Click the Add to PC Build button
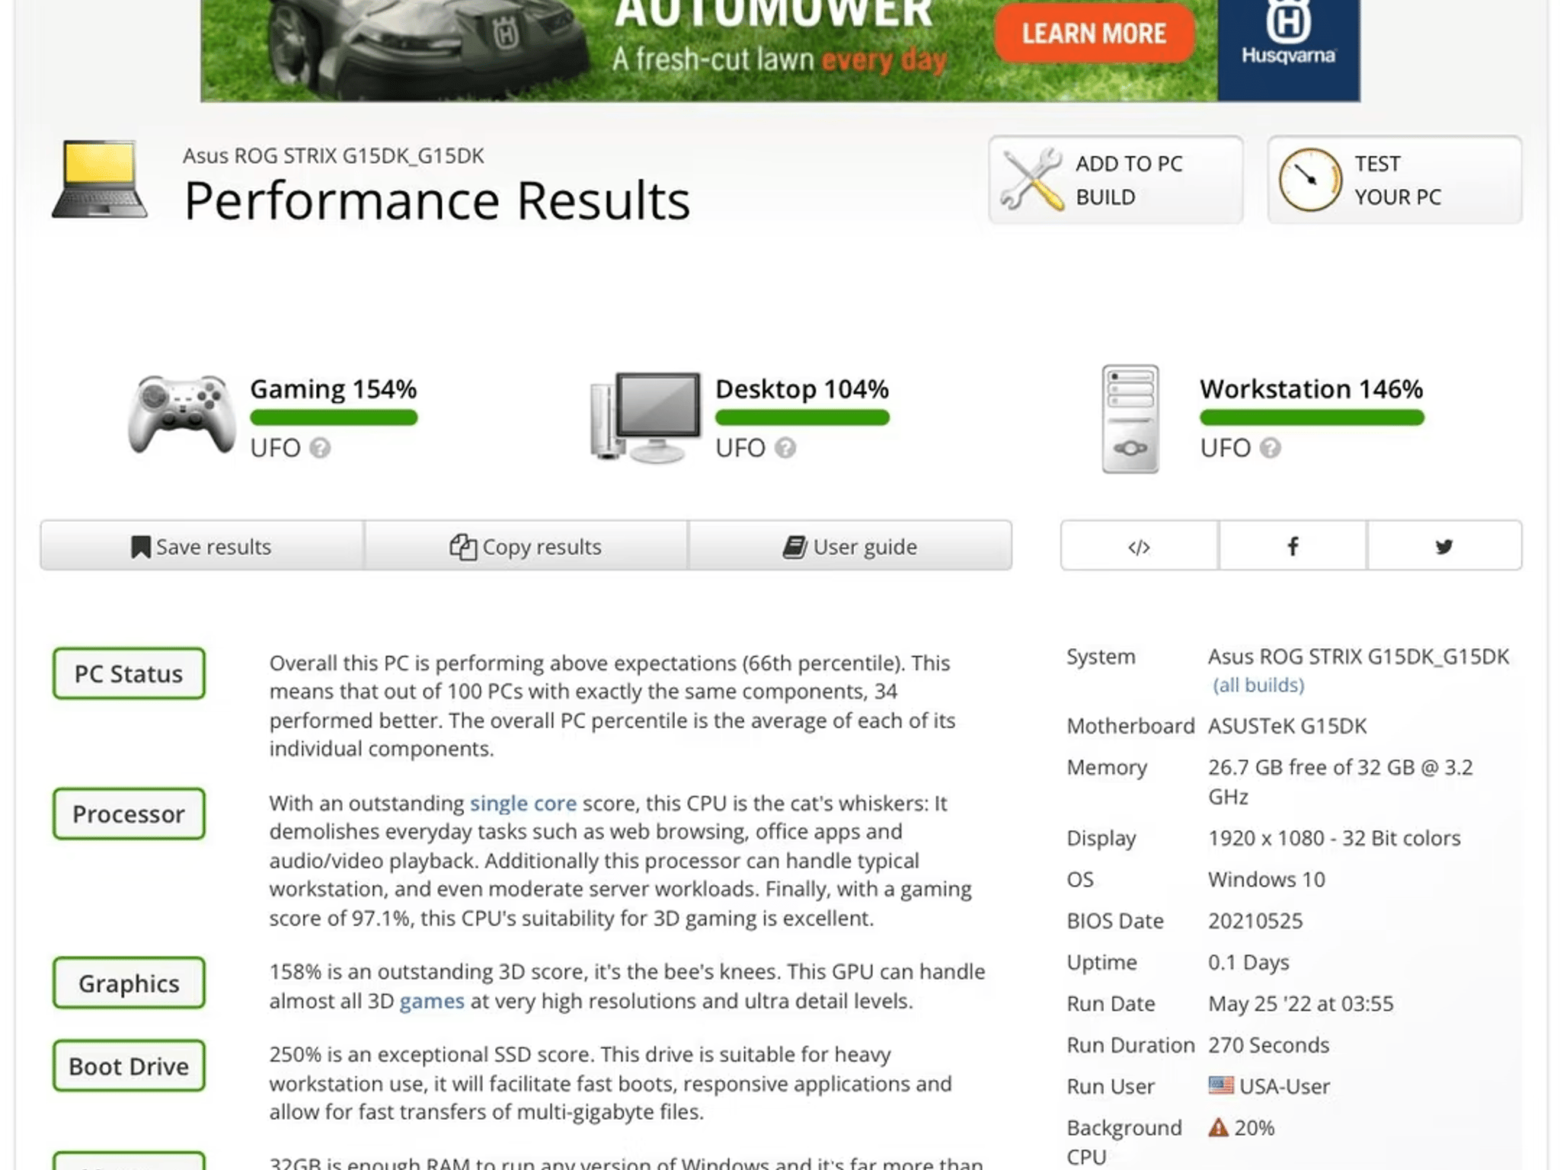1560x1170 pixels. point(1116,180)
